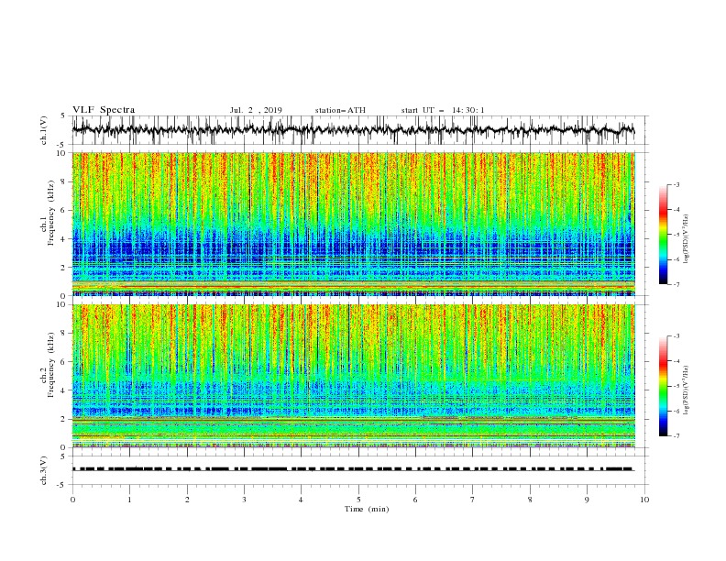Click inside the ch.1 spectrogram panel
The image size is (726, 561).
point(353,224)
